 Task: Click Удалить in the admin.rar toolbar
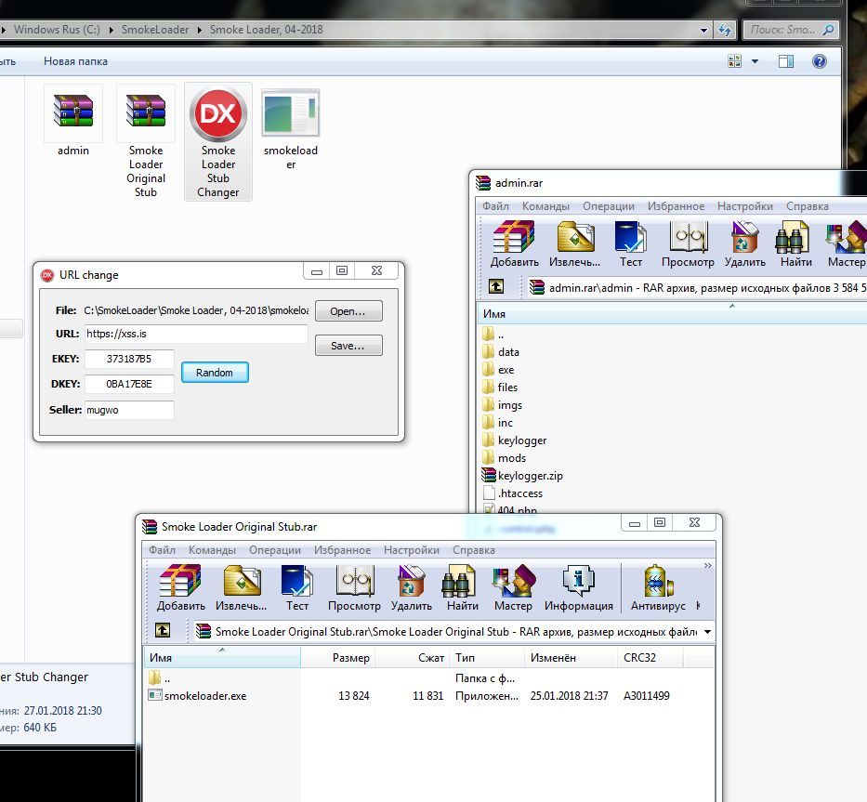pyautogui.click(x=744, y=243)
